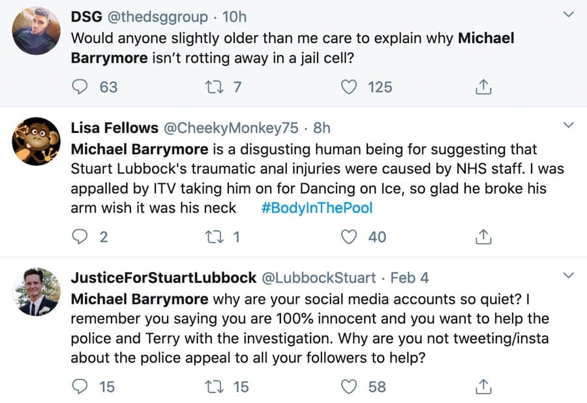Click DSG's profile avatar photo
This screenshot has height=403, width=587.
point(37,31)
